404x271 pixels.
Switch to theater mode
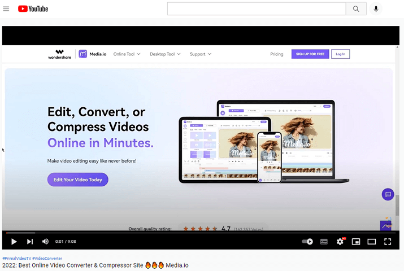372,242
